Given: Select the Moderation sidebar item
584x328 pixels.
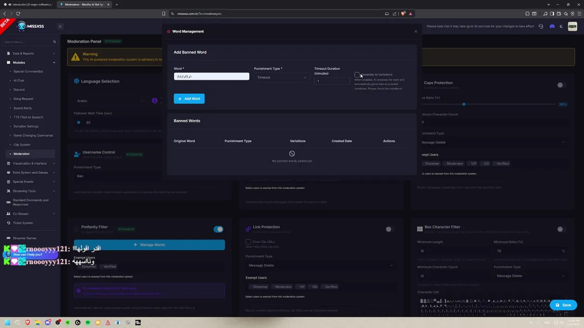Looking at the screenshot, I should (x=30, y=154).
